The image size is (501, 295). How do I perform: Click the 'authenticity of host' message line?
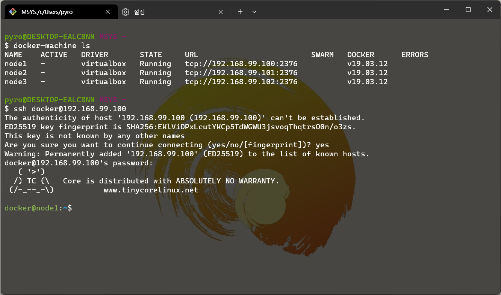click(x=185, y=118)
